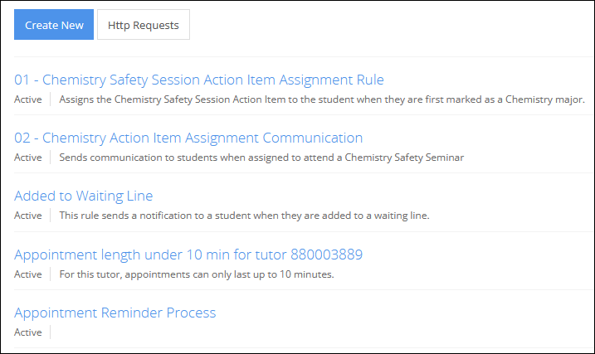Click the Create New button
This screenshot has height=354, width=595.
coord(54,25)
